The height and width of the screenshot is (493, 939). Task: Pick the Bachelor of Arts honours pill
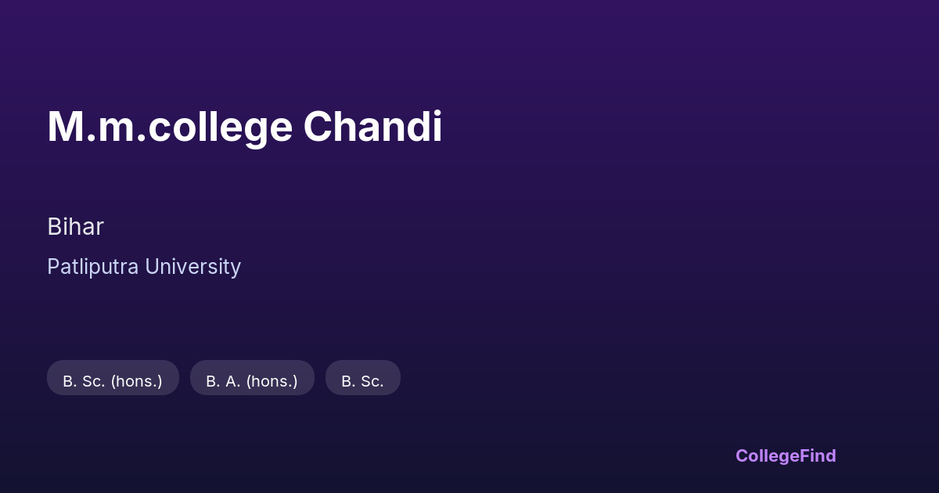[252, 381]
